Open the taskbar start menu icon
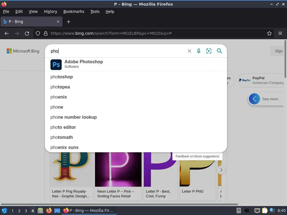The height and width of the screenshot is (215, 287). tap(4, 211)
